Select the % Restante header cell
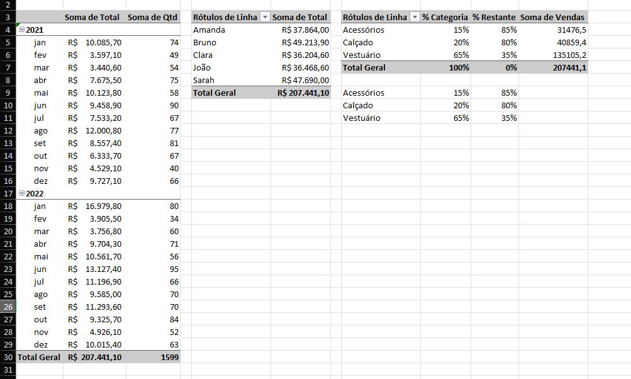 [x=494, y=17]
